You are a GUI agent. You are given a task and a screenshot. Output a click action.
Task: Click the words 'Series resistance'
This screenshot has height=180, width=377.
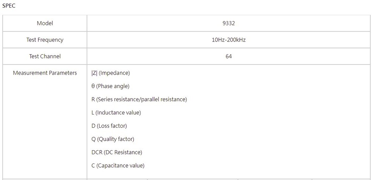[x=118, y=99]
